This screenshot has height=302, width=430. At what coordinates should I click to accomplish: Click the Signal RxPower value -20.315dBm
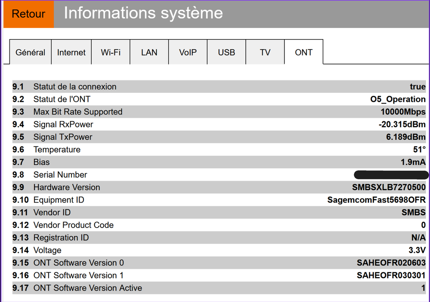tap(402, 124)
